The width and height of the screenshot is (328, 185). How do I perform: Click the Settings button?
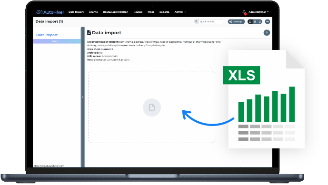click(x=236, y=22)
